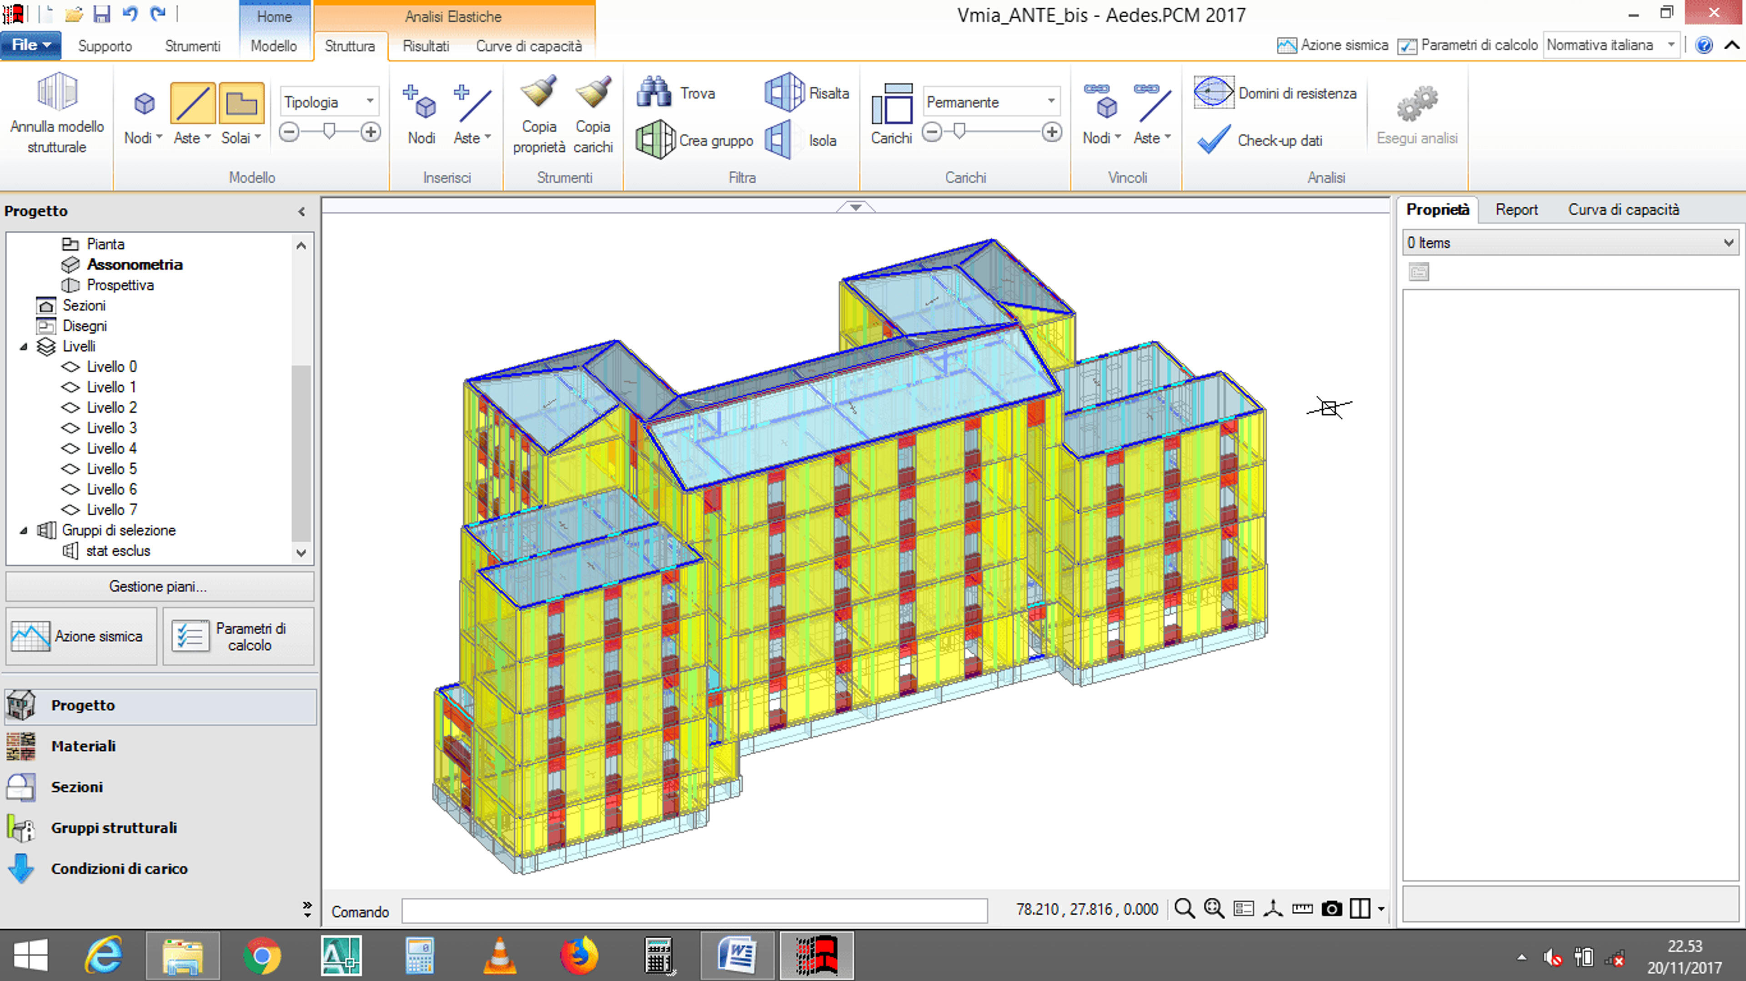
Task: Click the camera snapshot icon in status bar
Action: pos(1331,908)
